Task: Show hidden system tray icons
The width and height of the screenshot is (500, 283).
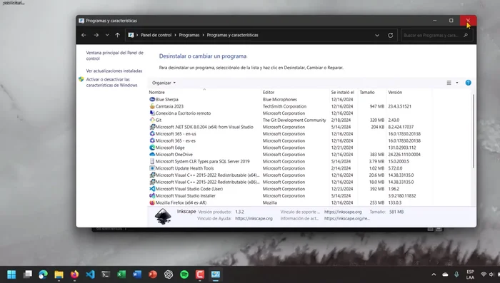Action: (x=434, y=274)
